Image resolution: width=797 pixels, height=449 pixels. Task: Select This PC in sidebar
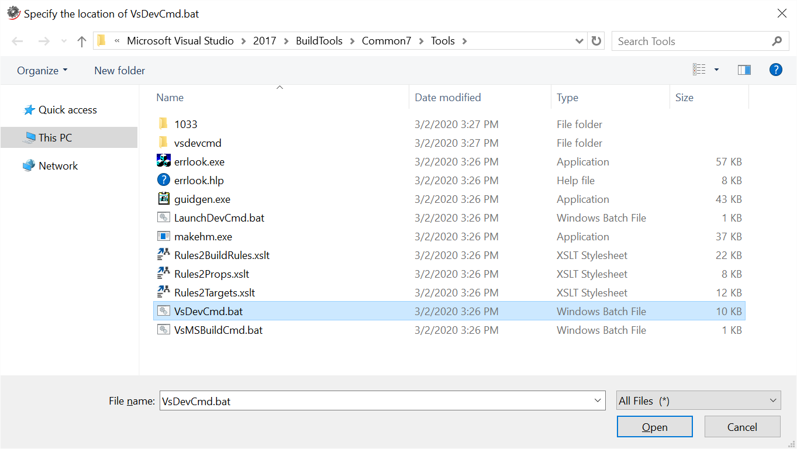(69, 137)
